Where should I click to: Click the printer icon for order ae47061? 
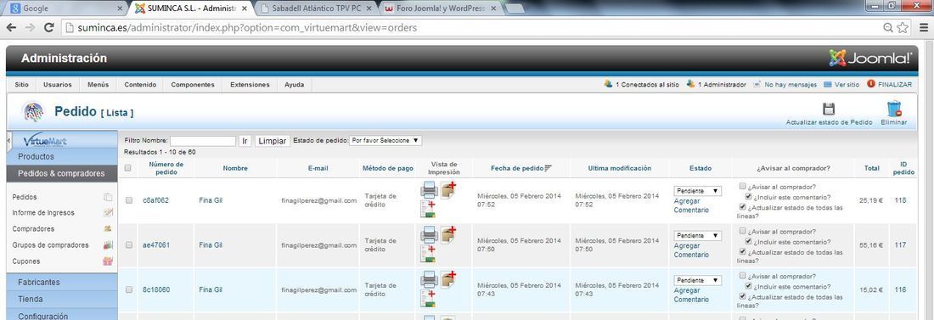point(429,235)
